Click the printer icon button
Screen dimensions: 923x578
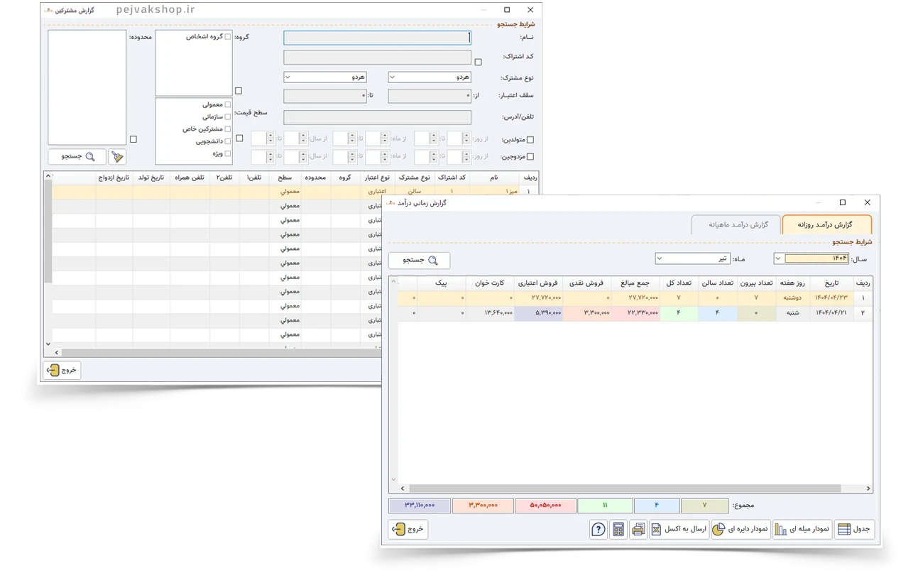point(638,530)
